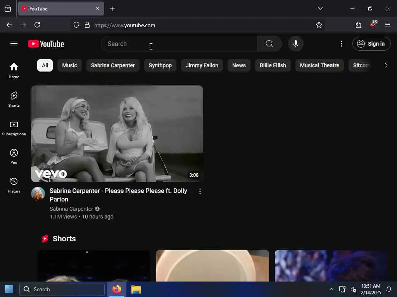Click the network display tray icon
The width and height of the screenshot is (397, 297).
(342, 289)
